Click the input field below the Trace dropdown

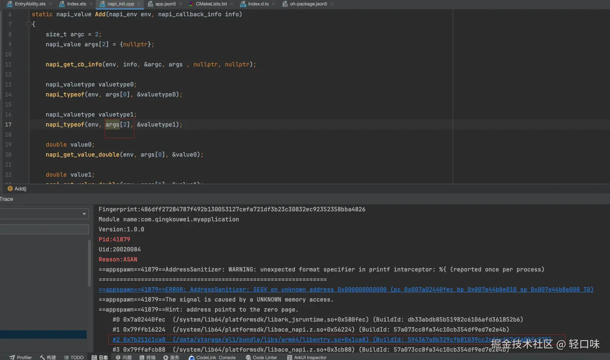[44, 229]
